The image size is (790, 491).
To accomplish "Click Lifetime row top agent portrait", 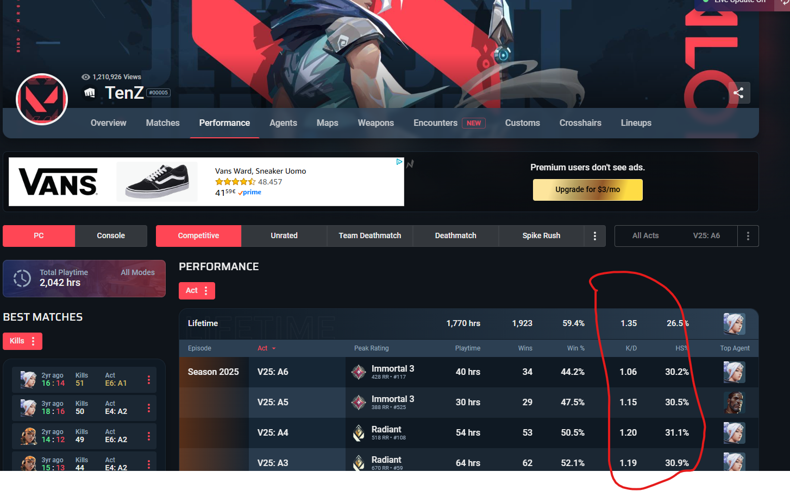I will pyautogui.click(x=734, y=323).
